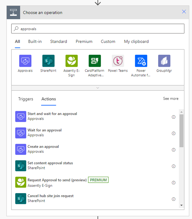Image resolution: width=192 pixels, height=219 pixels.
Task: Show info for Request Approval to send
Action: tap(174, 182)
